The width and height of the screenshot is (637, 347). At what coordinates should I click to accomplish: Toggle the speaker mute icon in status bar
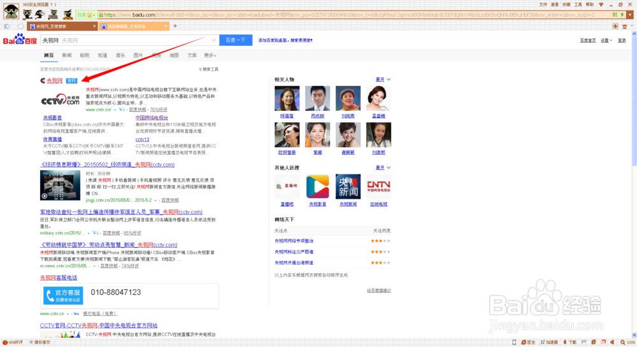click(x=613, y=343)
